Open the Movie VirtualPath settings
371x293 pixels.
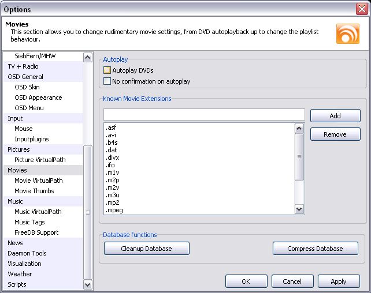click(x=38, y=181)
